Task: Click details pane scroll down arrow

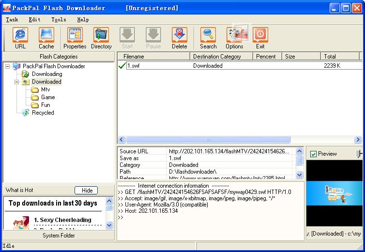Action: [x=299, y=175]
